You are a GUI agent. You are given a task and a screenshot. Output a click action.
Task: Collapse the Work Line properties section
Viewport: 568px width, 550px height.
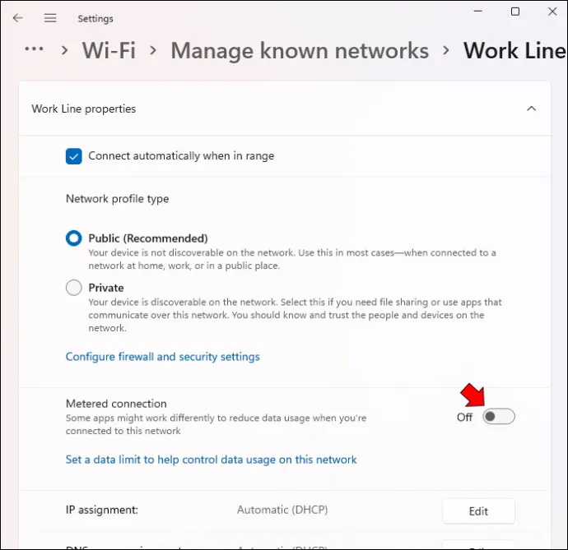click(x=531, y=109)
